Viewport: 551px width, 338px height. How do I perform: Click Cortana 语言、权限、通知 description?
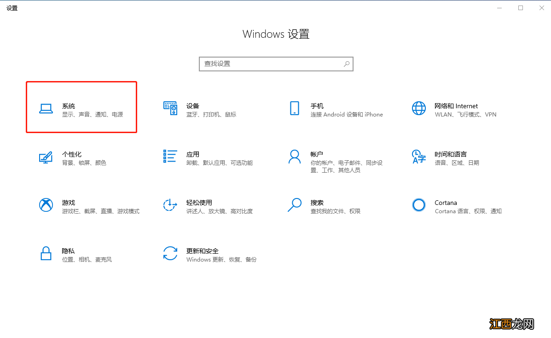(468, 211)
